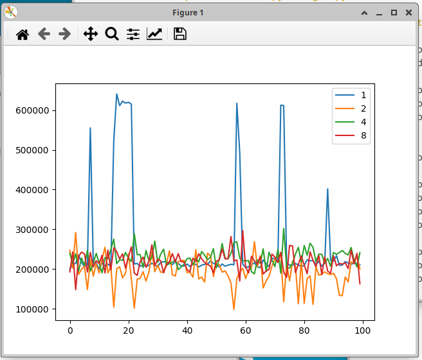Toggle the Pan axes tool
This screenshot has width=422, height=360.
(91, 35)
